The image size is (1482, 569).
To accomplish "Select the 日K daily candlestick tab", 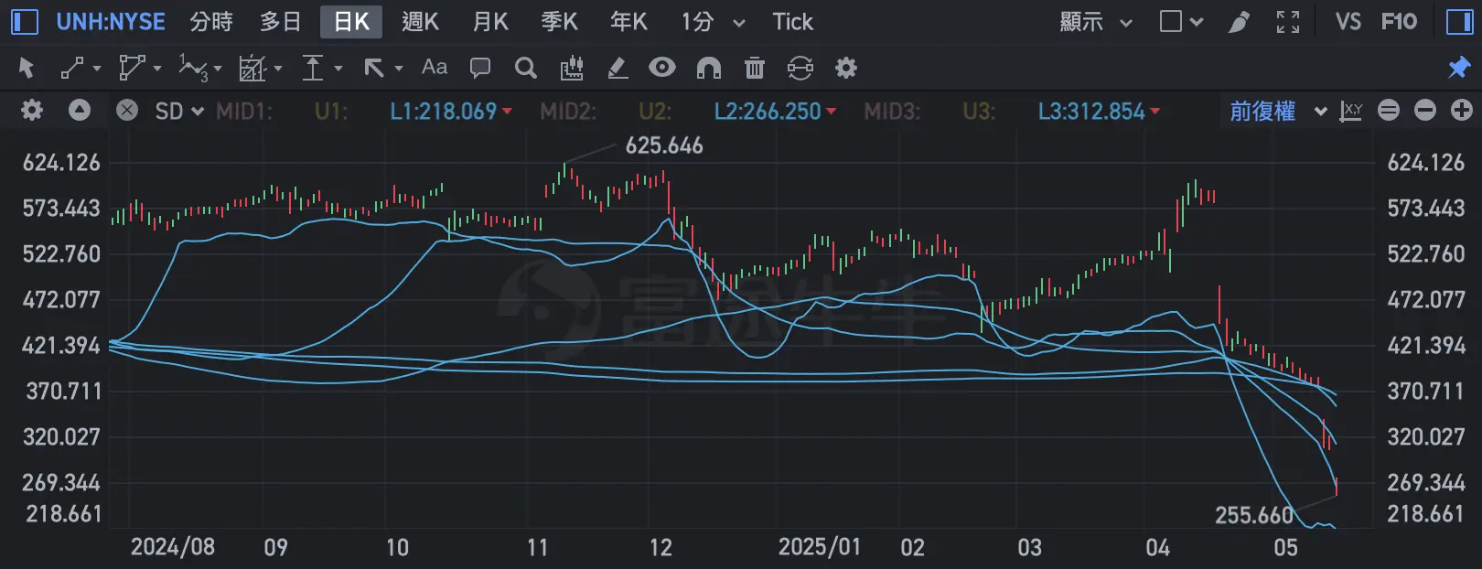I will pyautogui.click(x=351, y=21).
